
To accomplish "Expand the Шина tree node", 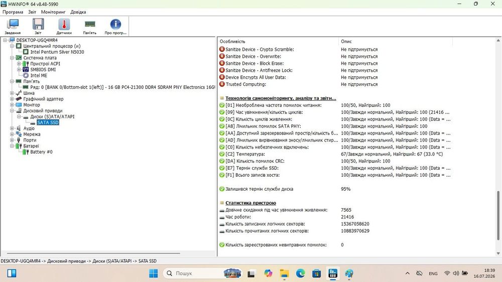I will click(x=12, y=93).
